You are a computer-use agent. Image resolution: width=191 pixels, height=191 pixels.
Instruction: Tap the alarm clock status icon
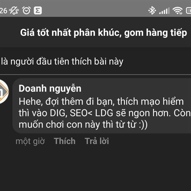[x=26, y=11]
